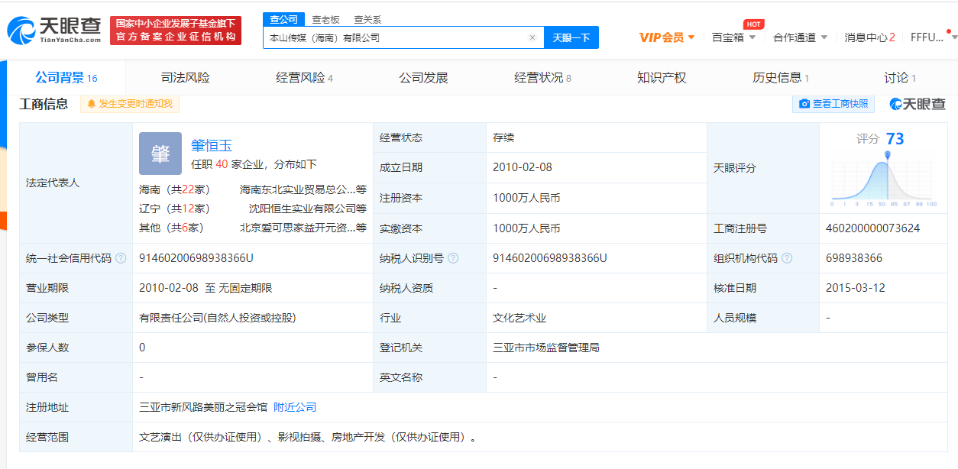Click the address 三亚市新风路美丽之冠会馆
Image resolution: width=958 pixels, height=469 pixels.
[203, 408]
